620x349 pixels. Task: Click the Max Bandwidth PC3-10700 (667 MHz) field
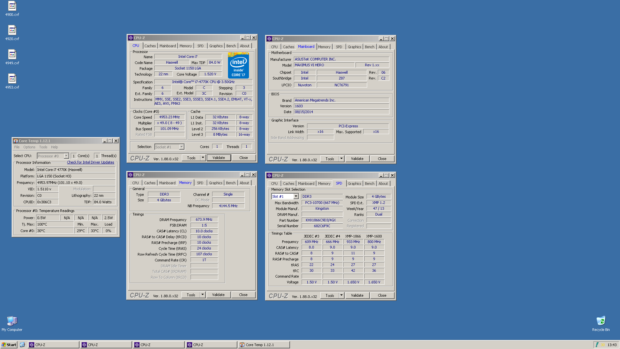322,203
